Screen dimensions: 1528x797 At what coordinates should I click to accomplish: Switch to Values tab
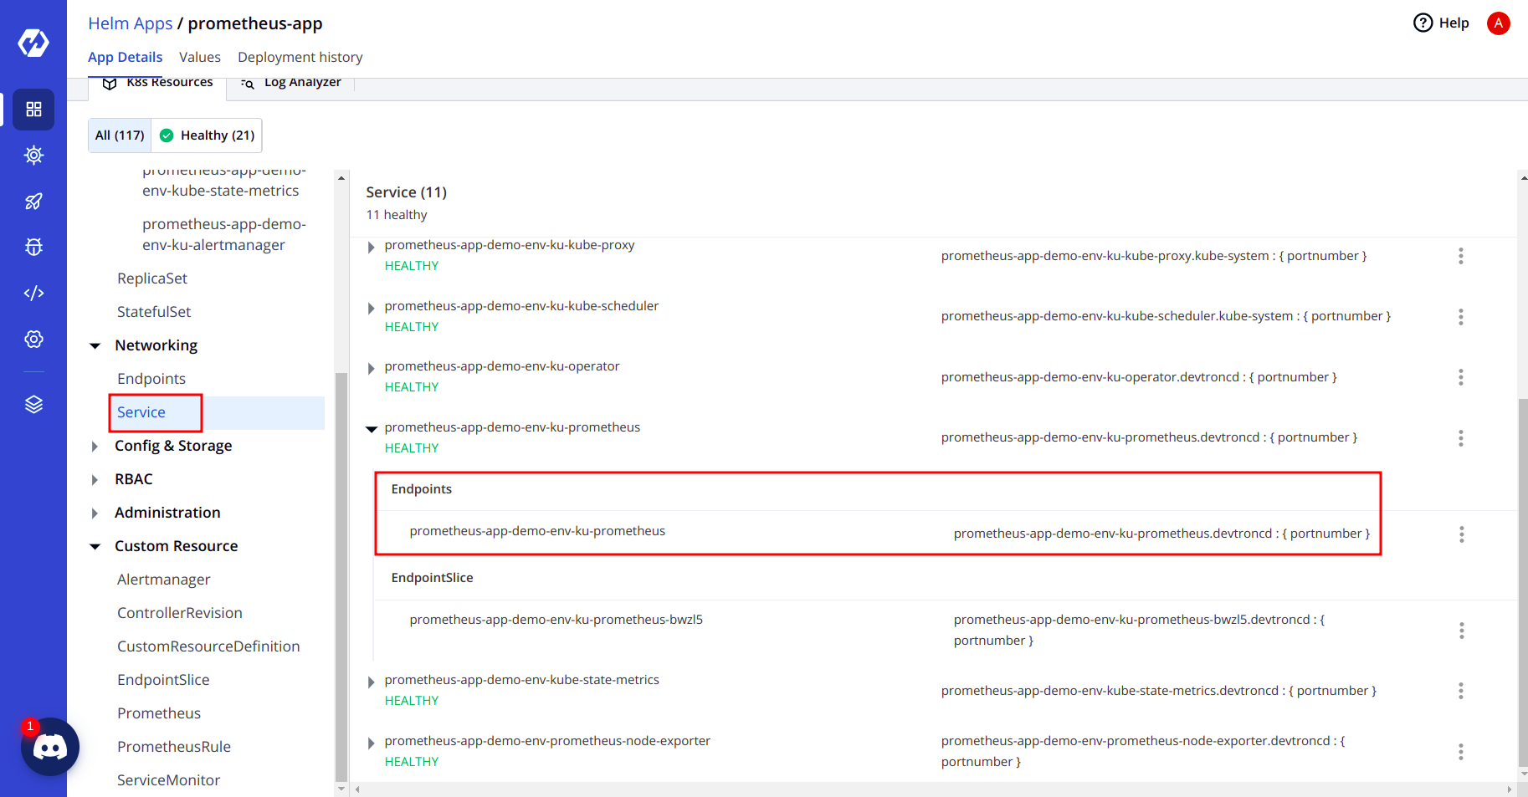(x=200, y=57)
